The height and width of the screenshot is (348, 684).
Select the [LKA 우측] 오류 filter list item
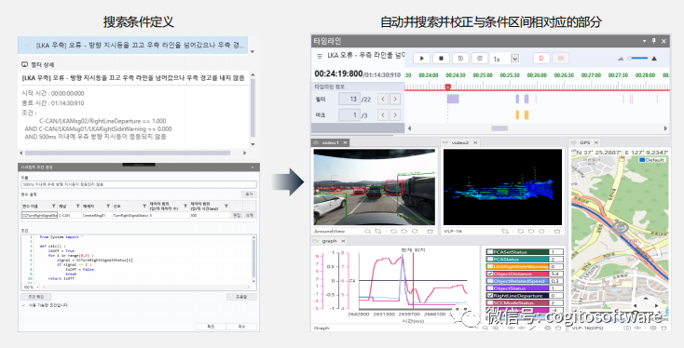132,46
